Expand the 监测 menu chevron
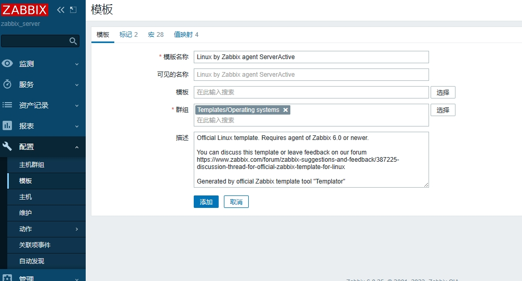Screen dimensions: 522x281 pyautogui.click(x=77, y=64)
